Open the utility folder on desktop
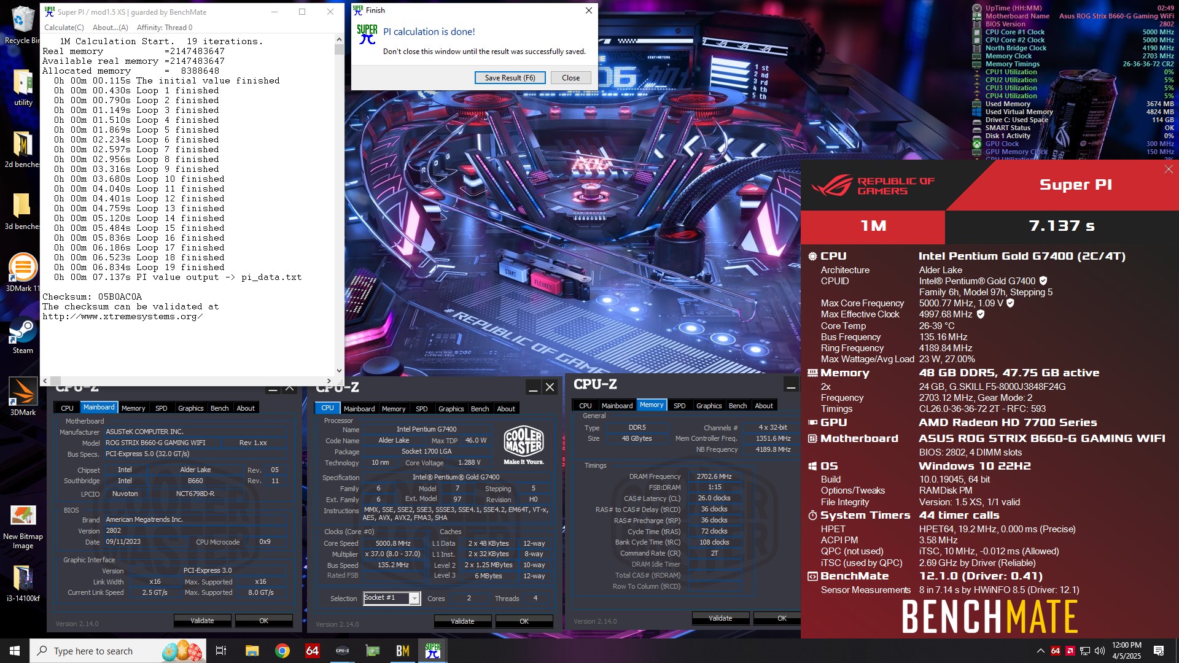Viewport: 1179px width, 663px height. click(x=23, y=87)
